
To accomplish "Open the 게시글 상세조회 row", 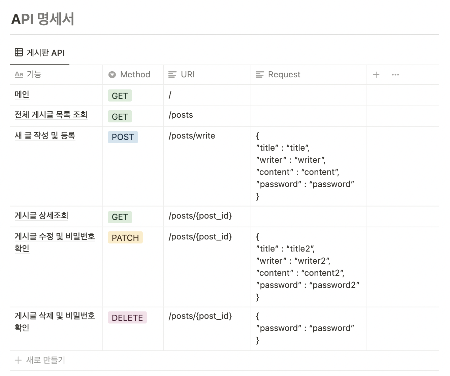I will point(41,216).
